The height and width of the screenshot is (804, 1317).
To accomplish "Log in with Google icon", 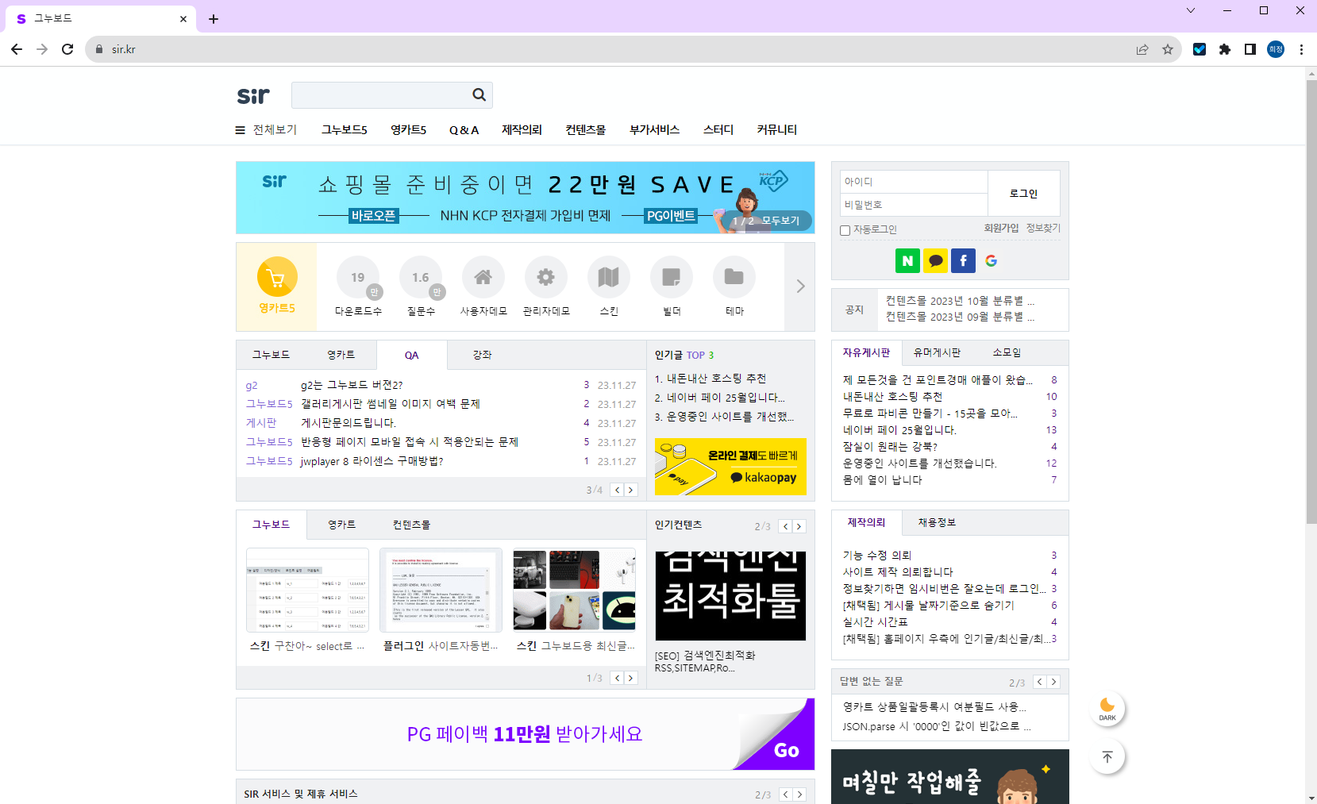I will point(991,260).
